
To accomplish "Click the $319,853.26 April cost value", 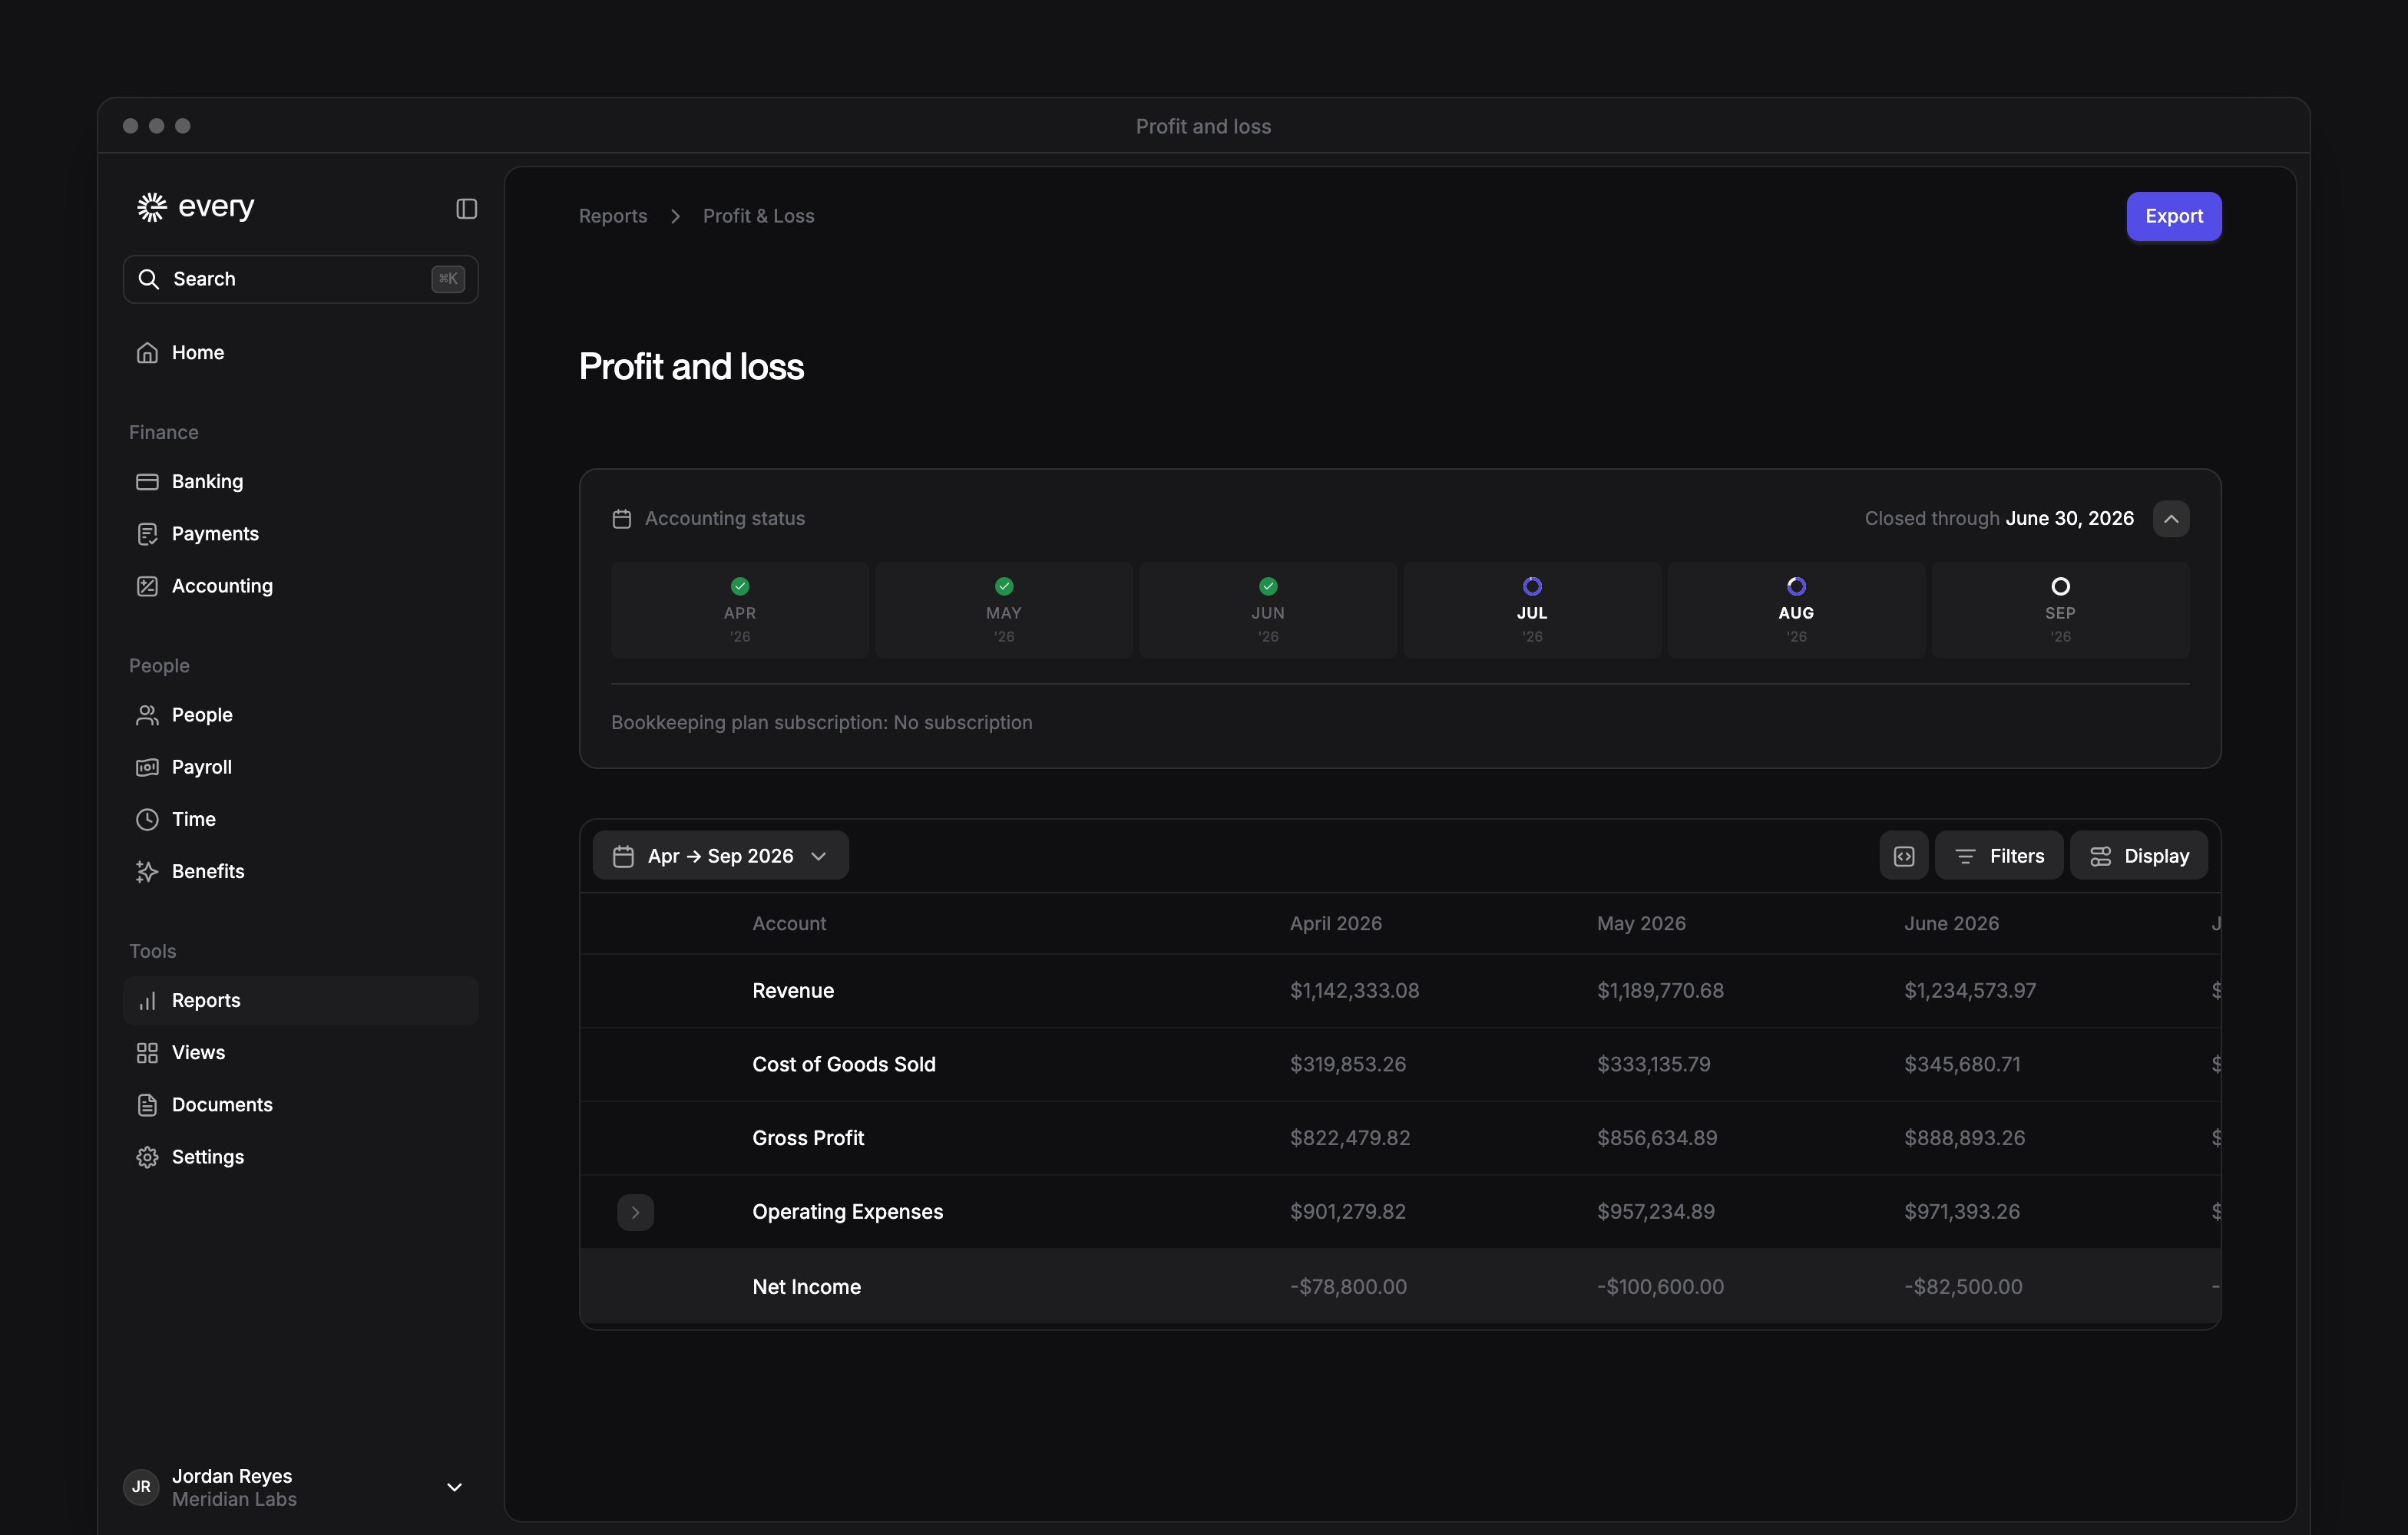I will click(1348, 1065).
